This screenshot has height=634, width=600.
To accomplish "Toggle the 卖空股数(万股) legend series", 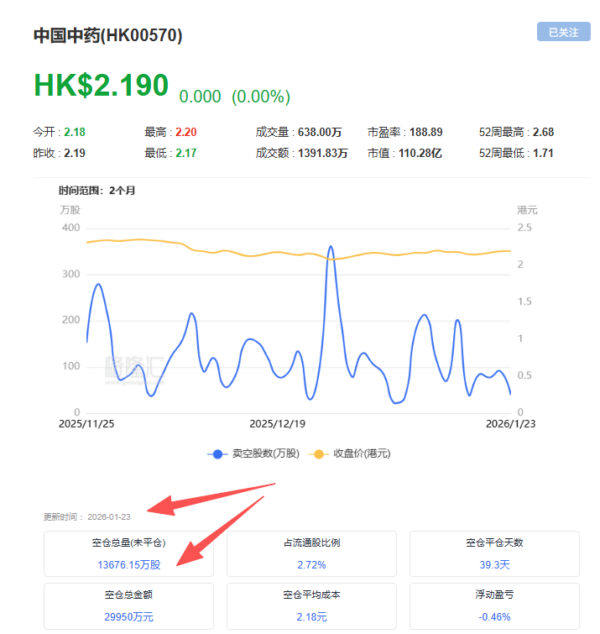I will tap(253, 453).
